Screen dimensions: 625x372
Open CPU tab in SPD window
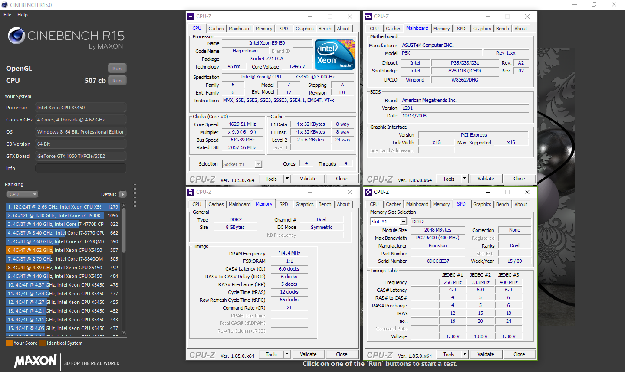(375, 204)
